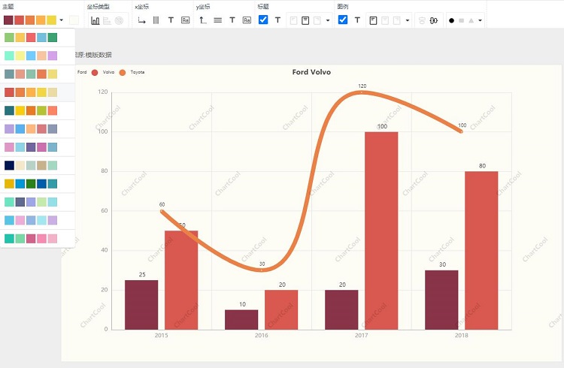The width and height of the screenshot is (564, 368).
Task: Expand the title position dropdown arrow
Action: point(328,20)
